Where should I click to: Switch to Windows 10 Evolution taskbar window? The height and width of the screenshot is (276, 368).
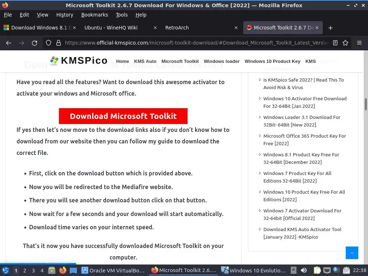pyautogui.click(x=254, y=270)
